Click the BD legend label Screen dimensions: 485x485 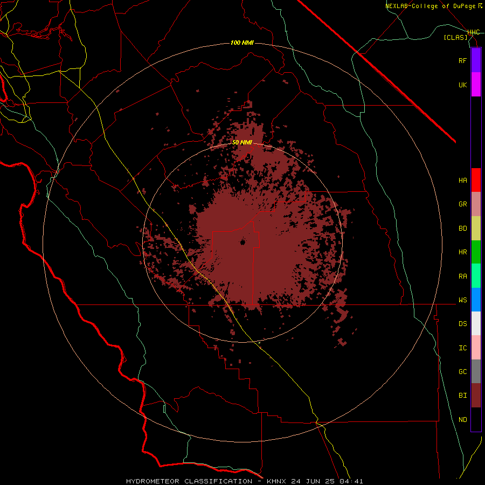[462, 228]
